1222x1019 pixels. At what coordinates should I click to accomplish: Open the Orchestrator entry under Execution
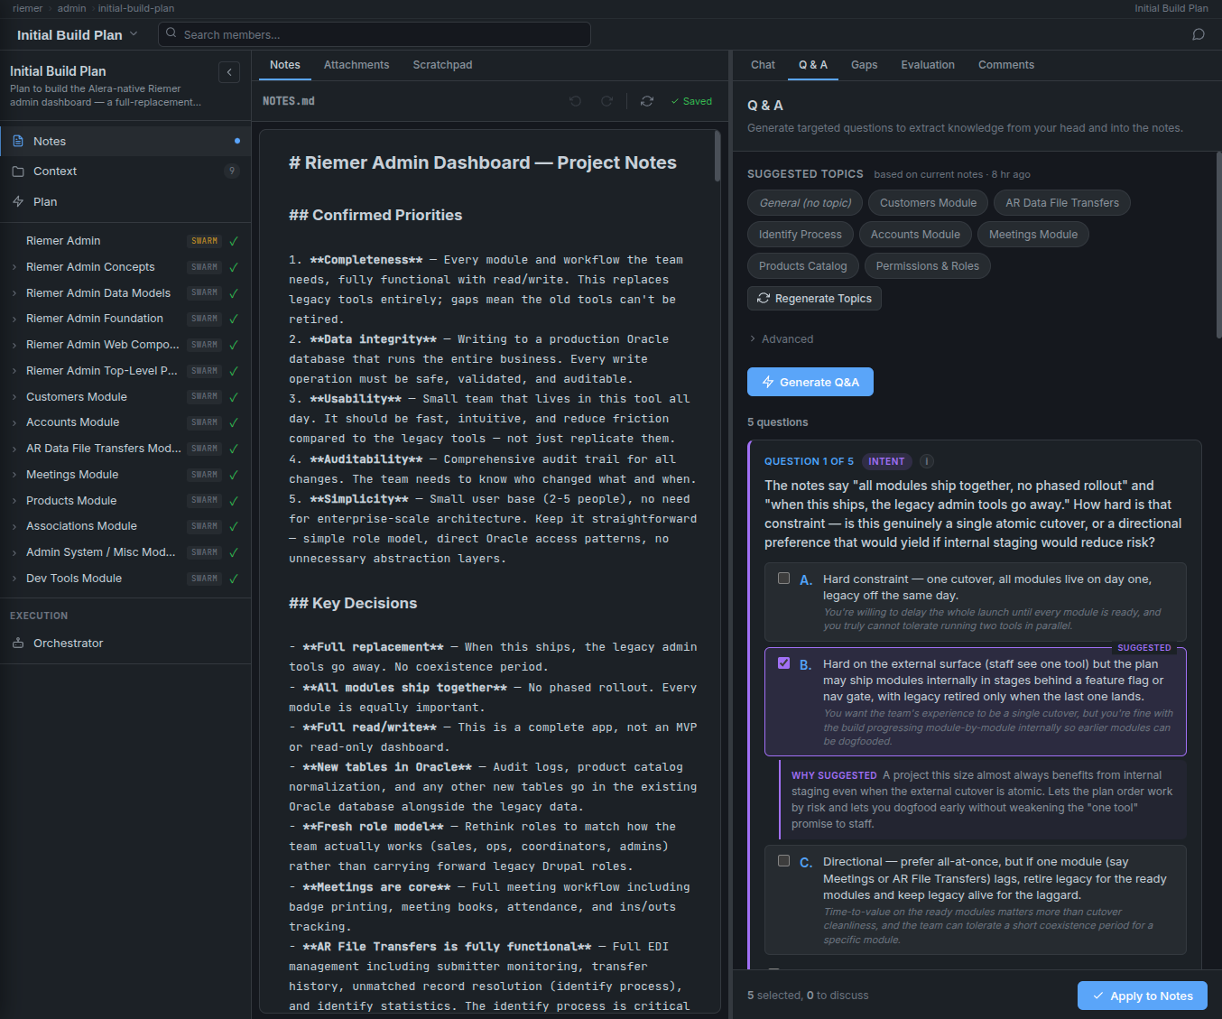pyautogui.click(x=125, y=643)
